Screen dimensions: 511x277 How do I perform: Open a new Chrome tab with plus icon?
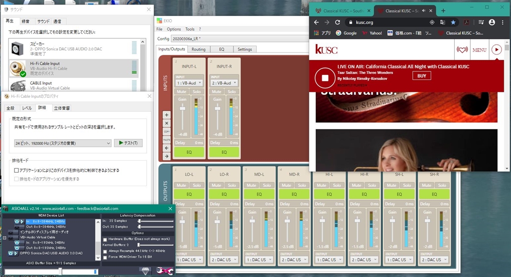point(443,11)
